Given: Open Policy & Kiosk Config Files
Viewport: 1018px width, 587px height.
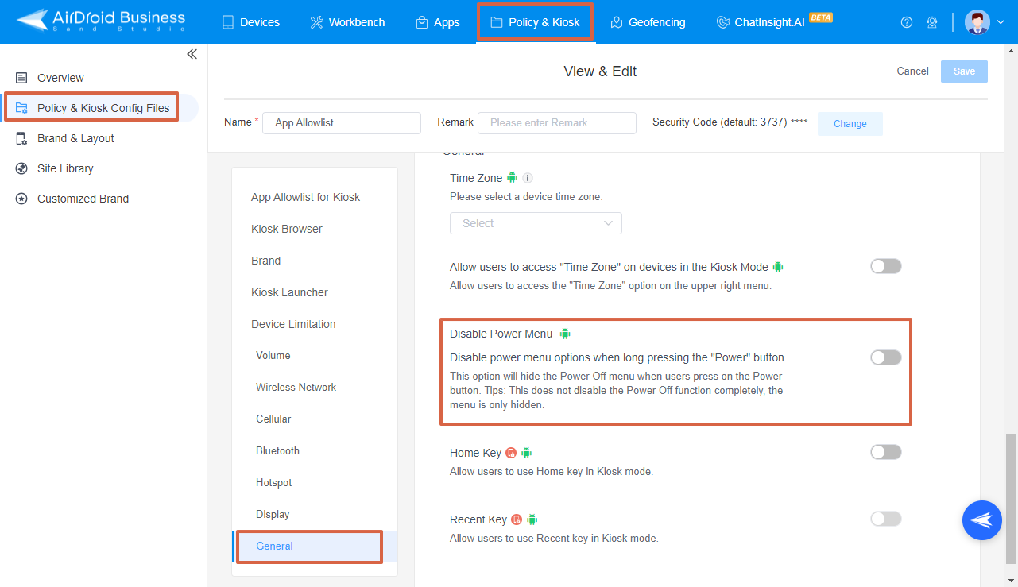Looking at the screenshot, I should pos(103,108).
